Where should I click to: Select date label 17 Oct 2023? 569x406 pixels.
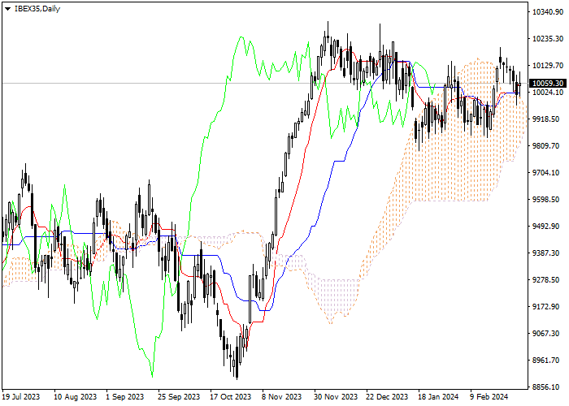pos(230,397)
